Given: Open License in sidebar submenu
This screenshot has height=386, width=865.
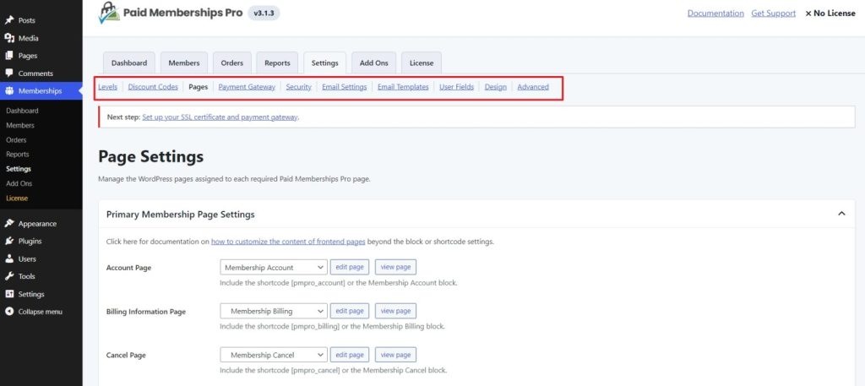Looking at the screenshot, I should point(17,198).
